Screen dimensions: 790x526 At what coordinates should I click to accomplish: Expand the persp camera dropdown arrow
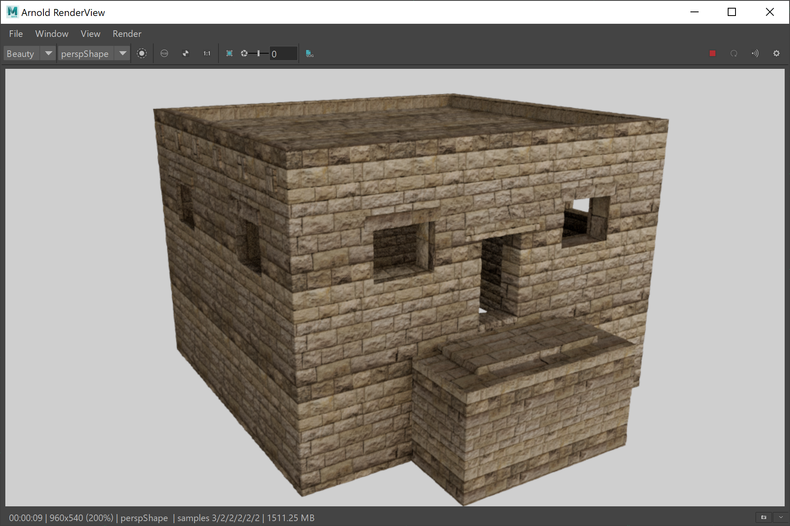[123, 53]
